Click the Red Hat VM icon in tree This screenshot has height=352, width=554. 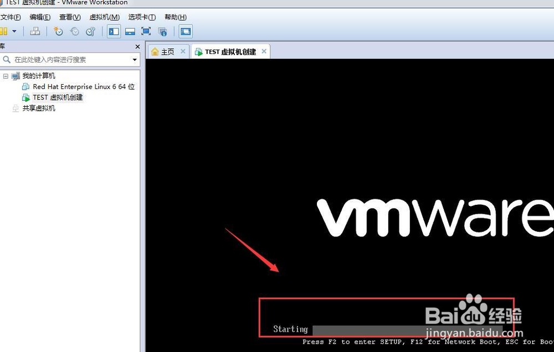click(x=26, y=86)
